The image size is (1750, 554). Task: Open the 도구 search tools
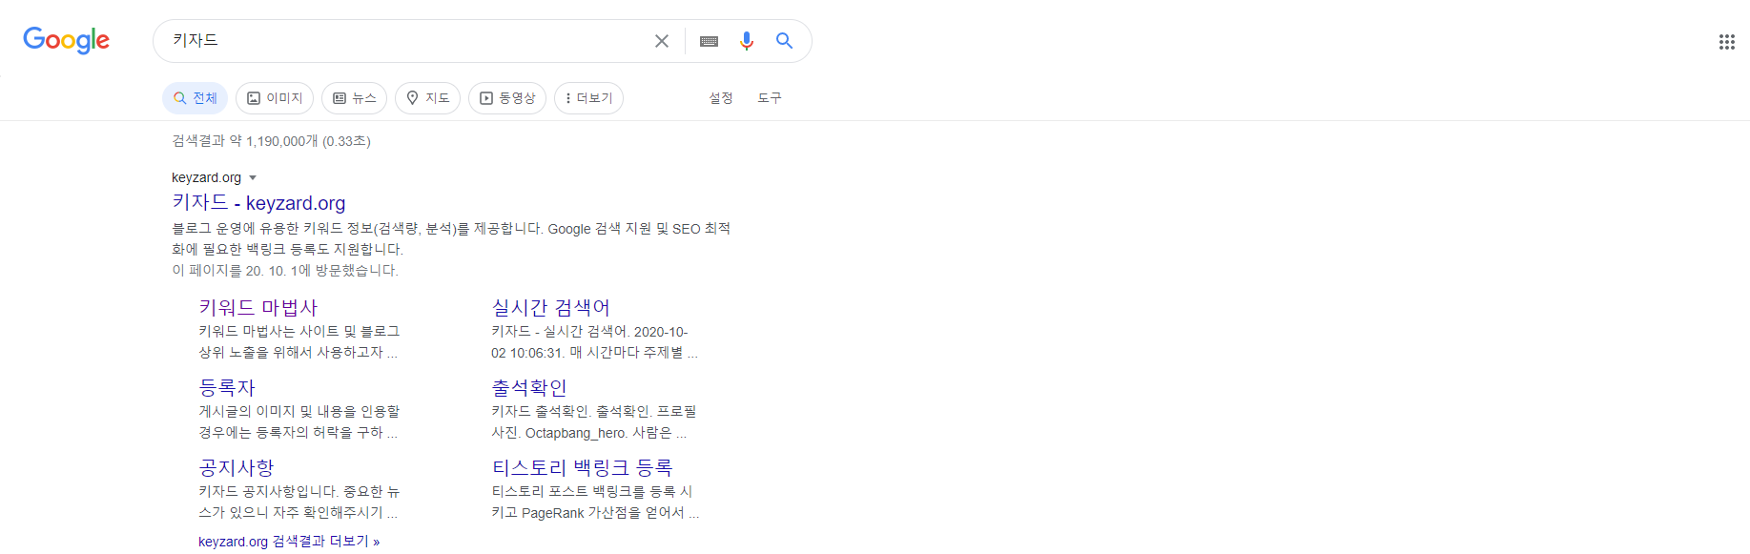(770, 98)
